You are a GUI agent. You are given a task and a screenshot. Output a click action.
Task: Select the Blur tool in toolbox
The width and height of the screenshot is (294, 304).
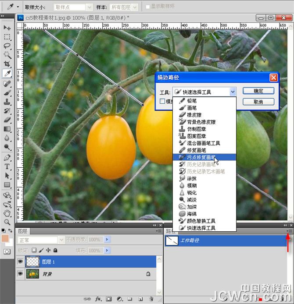click(7, 138)
